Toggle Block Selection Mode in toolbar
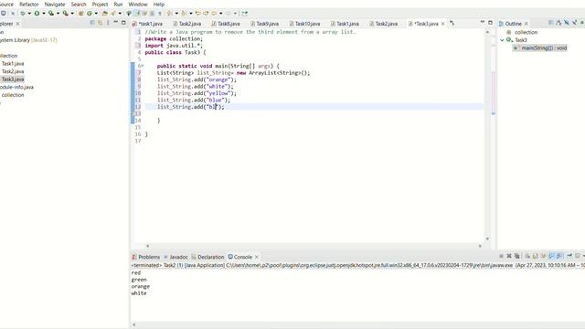 (153, 14)
